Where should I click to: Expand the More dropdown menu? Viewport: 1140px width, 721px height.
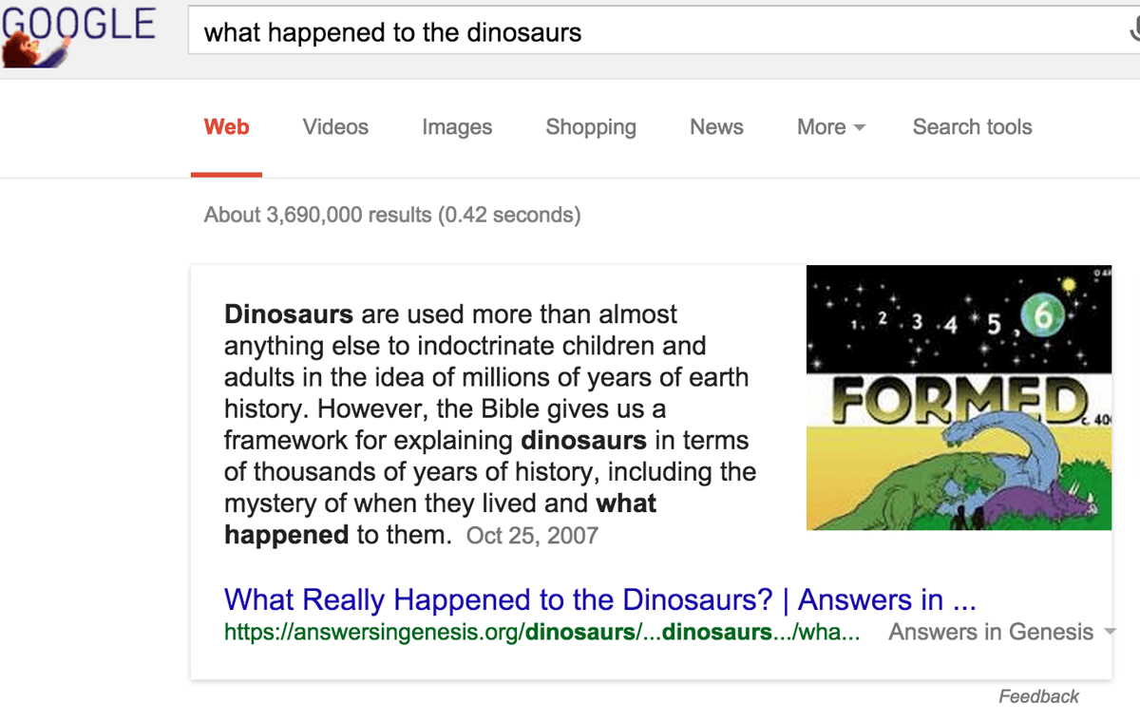(830, 127)
